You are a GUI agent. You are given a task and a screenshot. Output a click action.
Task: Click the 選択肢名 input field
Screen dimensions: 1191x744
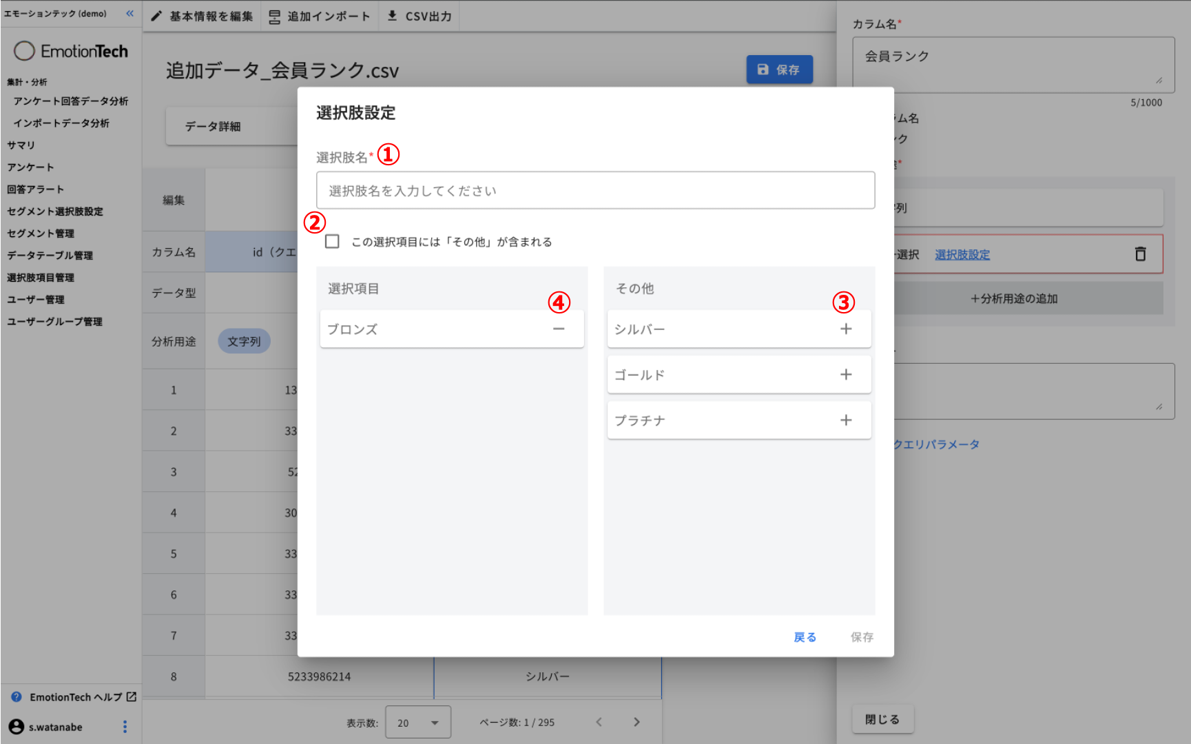coord(595,191)
